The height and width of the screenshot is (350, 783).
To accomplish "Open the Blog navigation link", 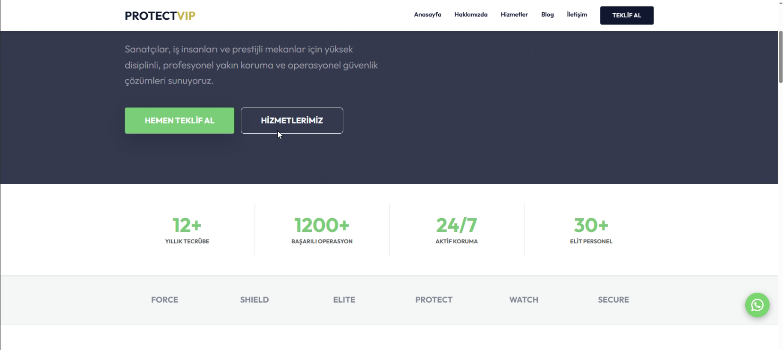I will point(547,15).
